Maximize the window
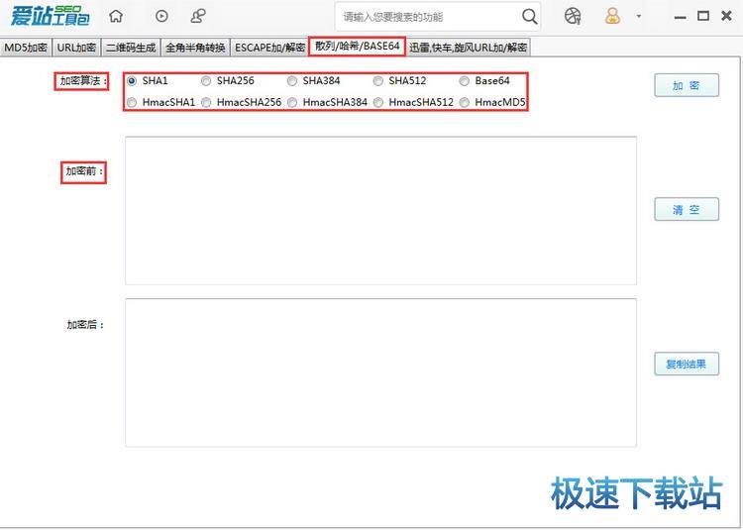Screen dimensions: 743x530 click(703, 16)
